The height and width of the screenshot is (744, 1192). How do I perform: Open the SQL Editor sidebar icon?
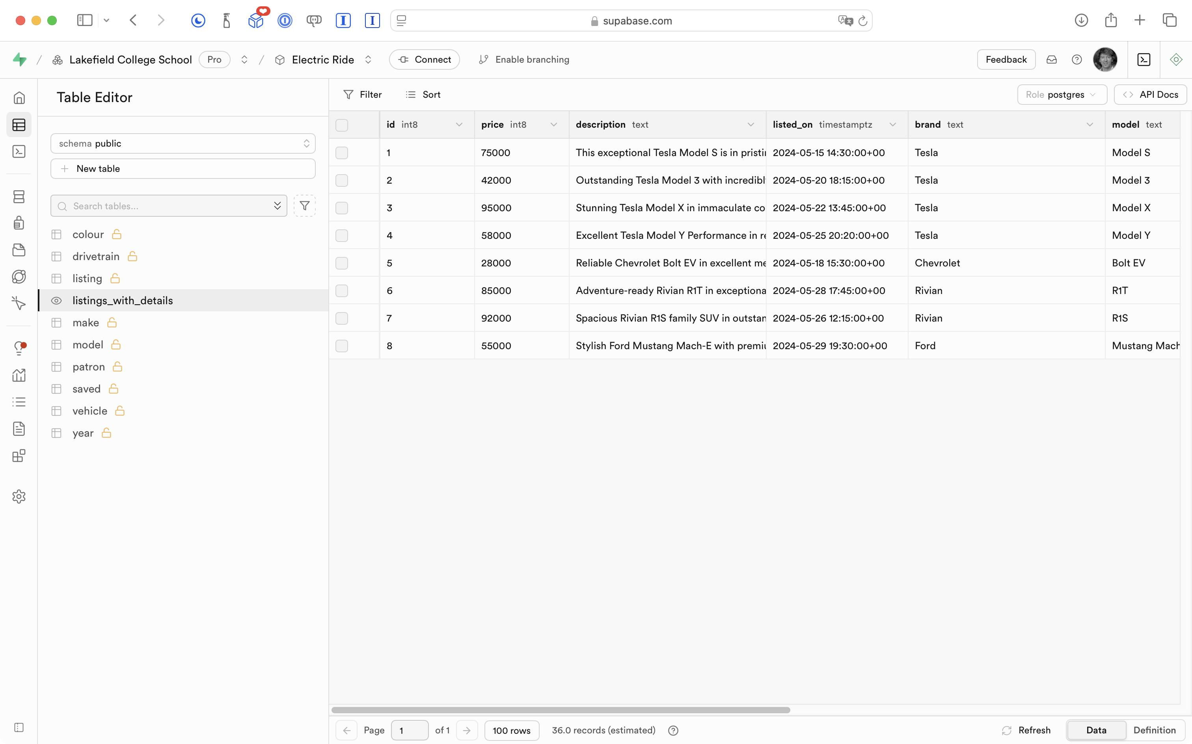pos(19,152)
